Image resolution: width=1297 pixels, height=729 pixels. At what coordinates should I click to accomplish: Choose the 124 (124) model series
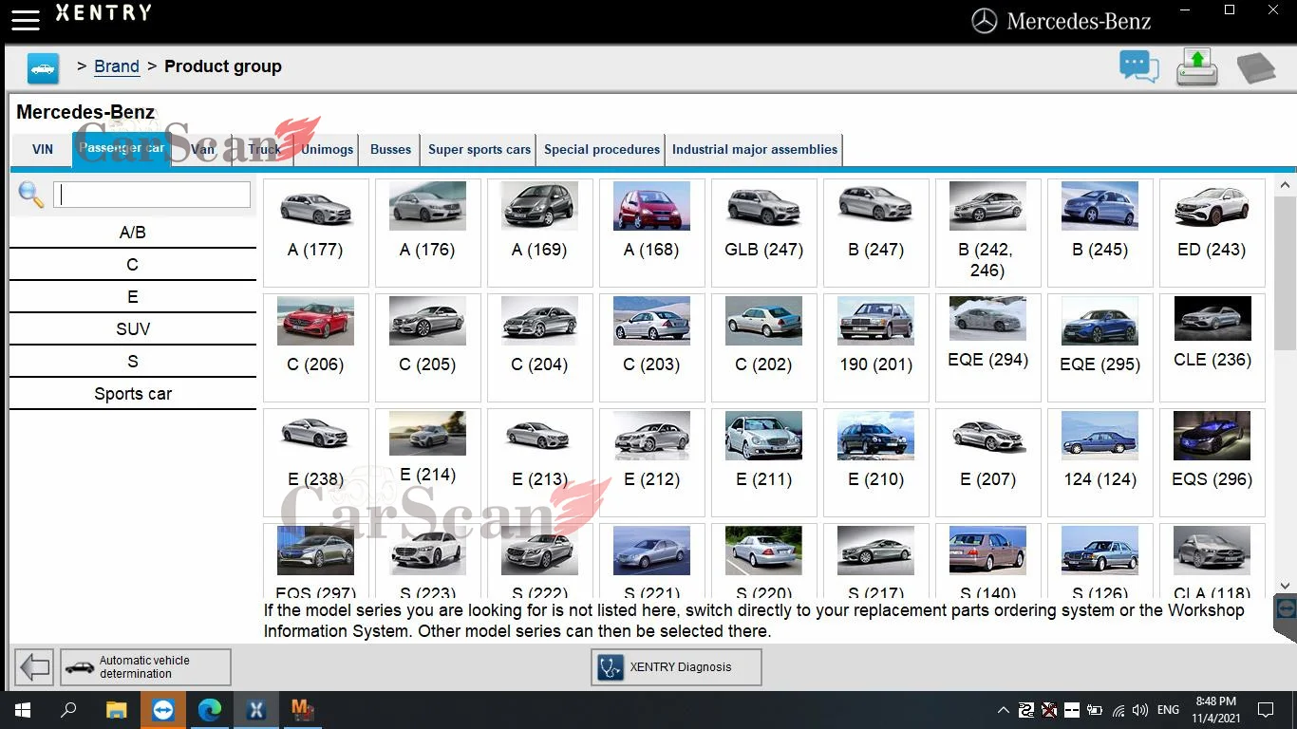tap(1100, 462)
